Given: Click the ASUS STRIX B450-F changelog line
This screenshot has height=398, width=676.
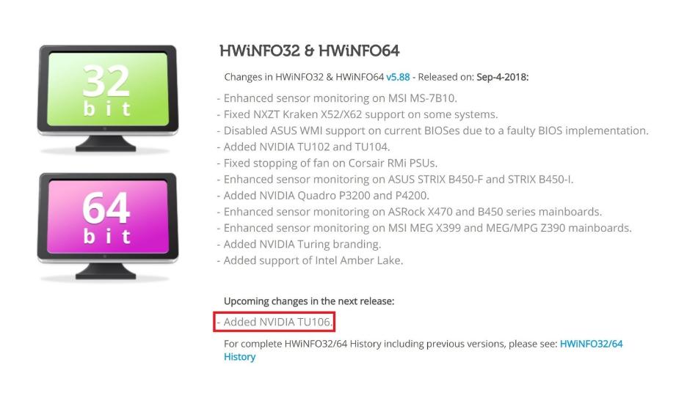Looking at the screenshot, I should click(x=395, y=179).
